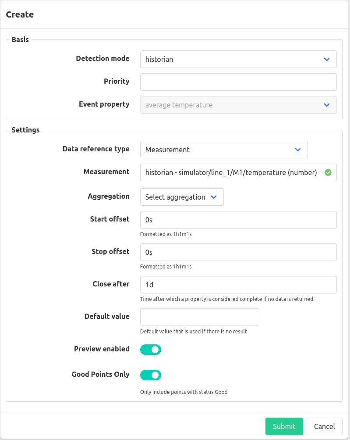Image resolution: width=350 pixels, height=440 pixels.
Task: Cancel the Create dialog
Action: (x=325, y=426)
